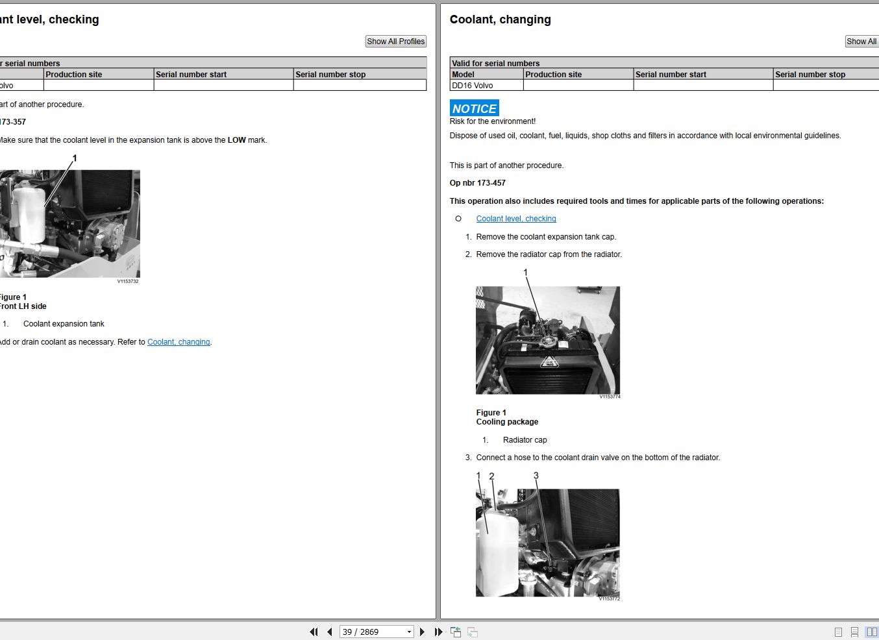Select the single page layout icon
The width and height of the screenshot is (879, 640).
click(837, 631)
